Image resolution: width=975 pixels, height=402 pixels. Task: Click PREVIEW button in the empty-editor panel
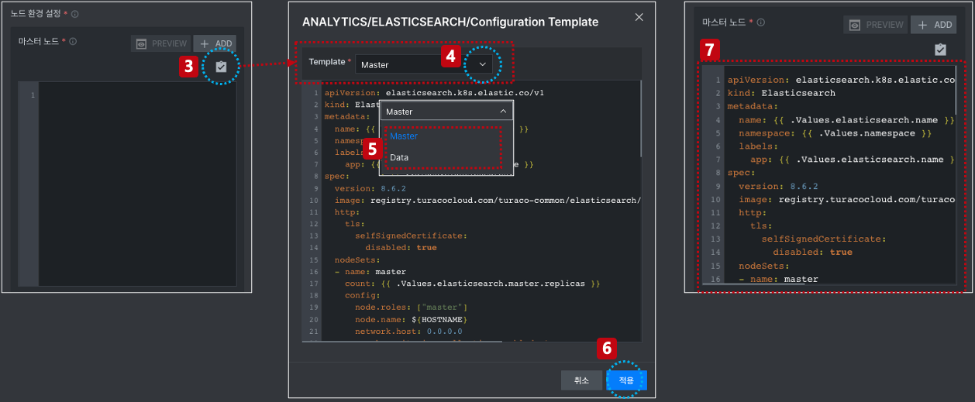point(161,44)
